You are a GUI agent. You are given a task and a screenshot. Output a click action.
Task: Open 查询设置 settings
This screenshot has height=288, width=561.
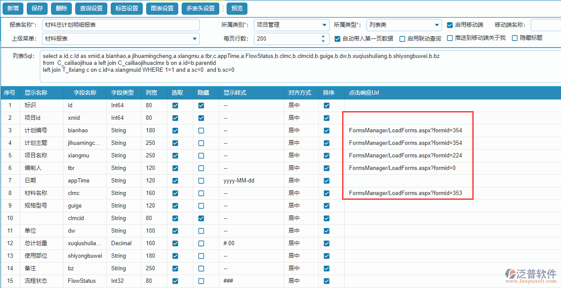[91, 8]
